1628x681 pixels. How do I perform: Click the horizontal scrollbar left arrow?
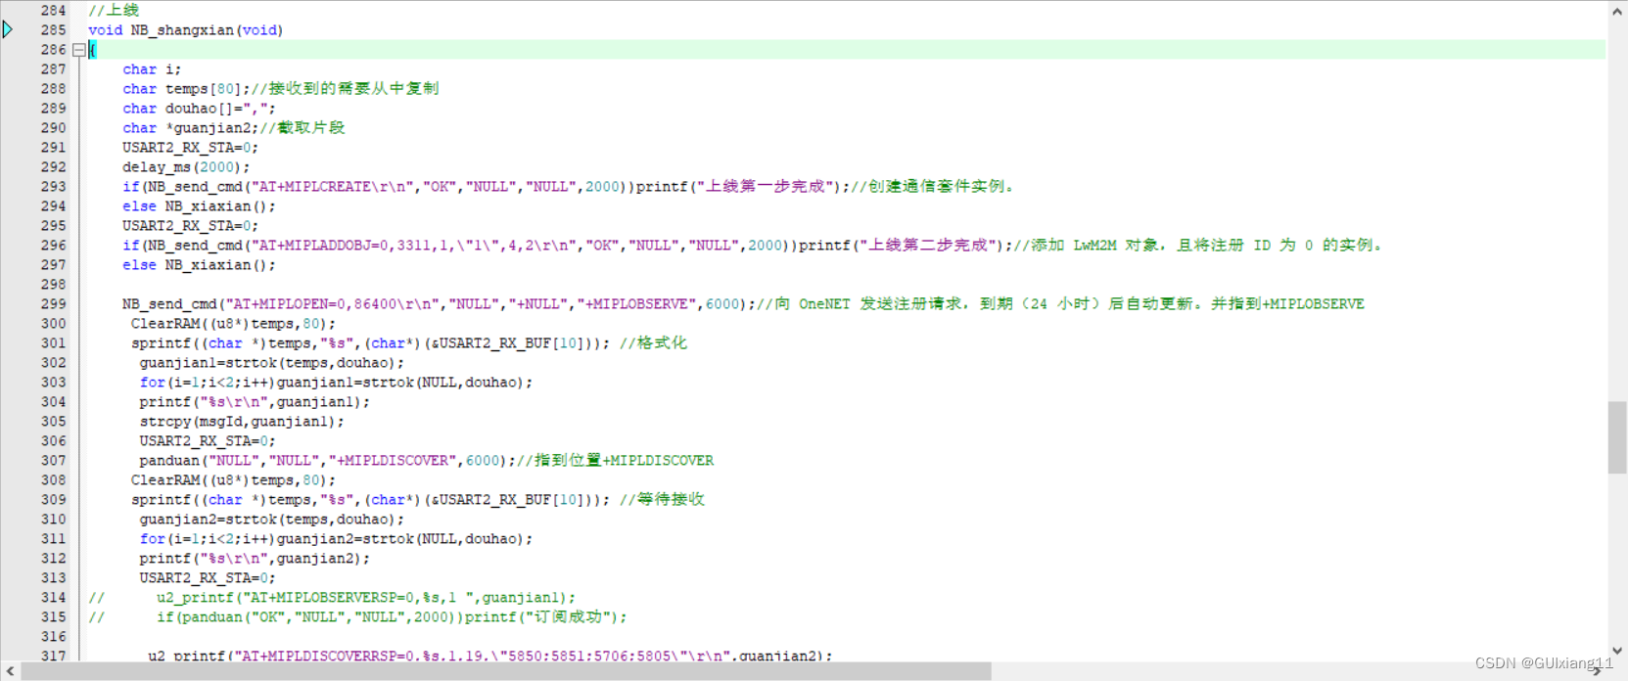coord(10,671)
